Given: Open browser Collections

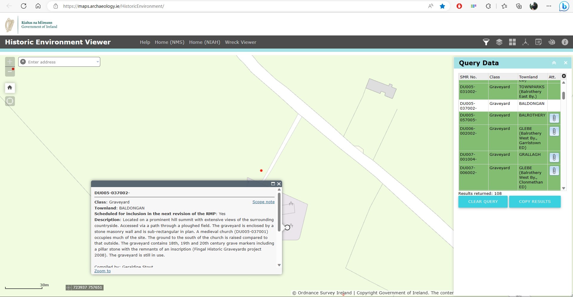Looking at the screenshot, I should pyautogui.click(x=519, y=6).
